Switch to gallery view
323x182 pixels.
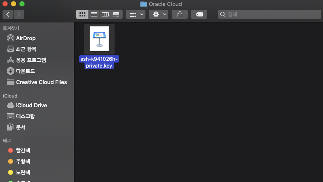(117, 14)
